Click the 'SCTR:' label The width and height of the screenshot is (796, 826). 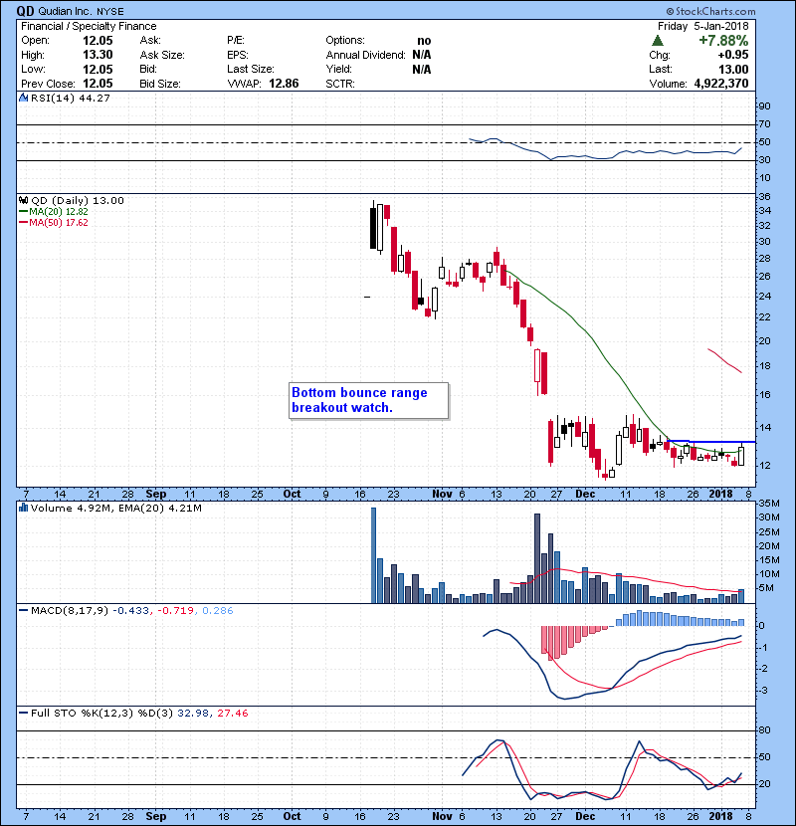pyautogui.click(x=340, y=84)
